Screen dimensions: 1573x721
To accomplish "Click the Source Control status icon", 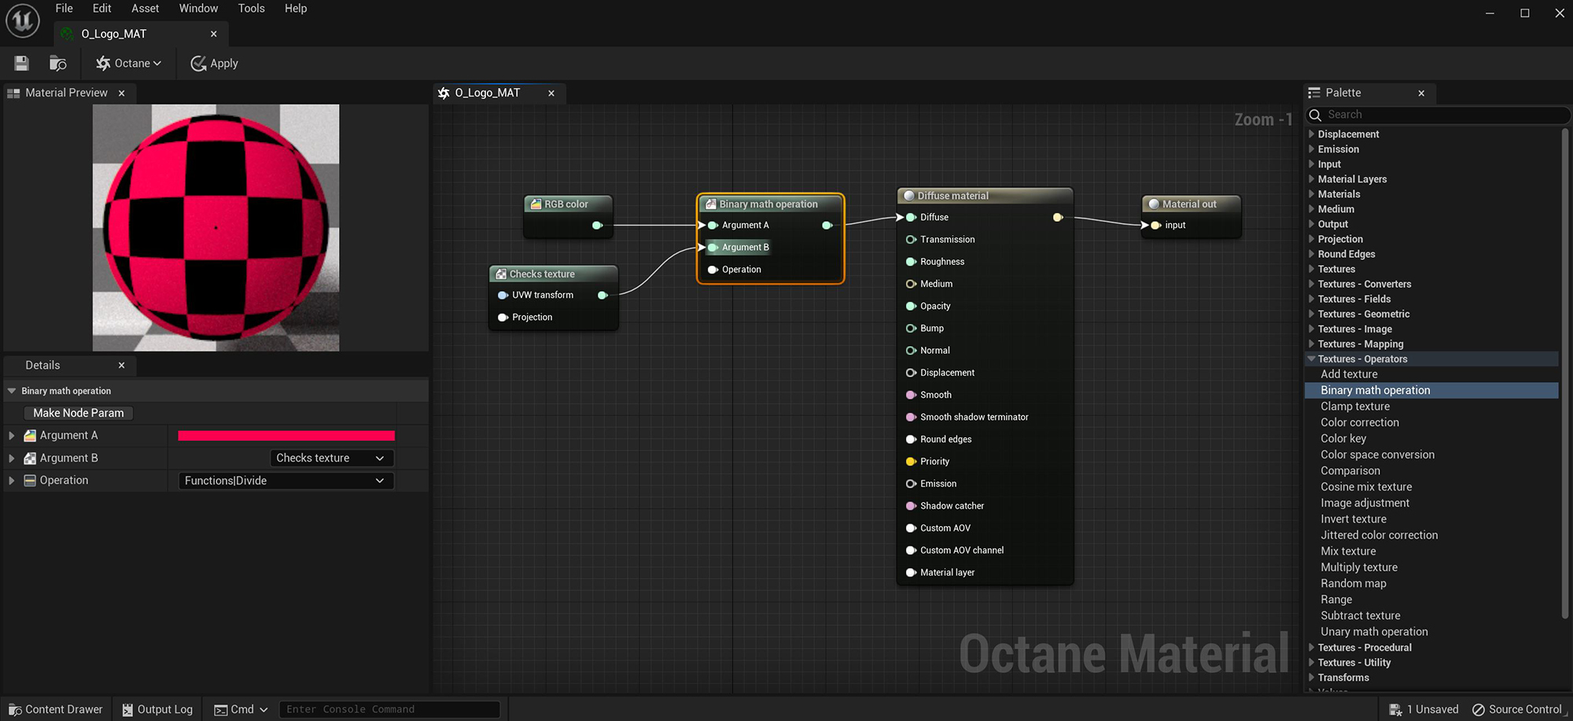I will (x=1479, y=709).
